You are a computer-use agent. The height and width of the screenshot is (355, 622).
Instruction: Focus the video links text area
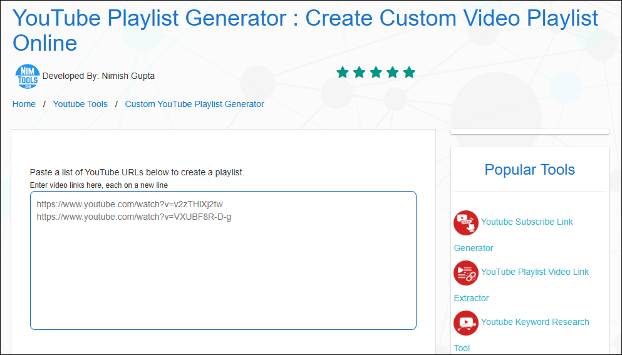[x=223, y=260]
